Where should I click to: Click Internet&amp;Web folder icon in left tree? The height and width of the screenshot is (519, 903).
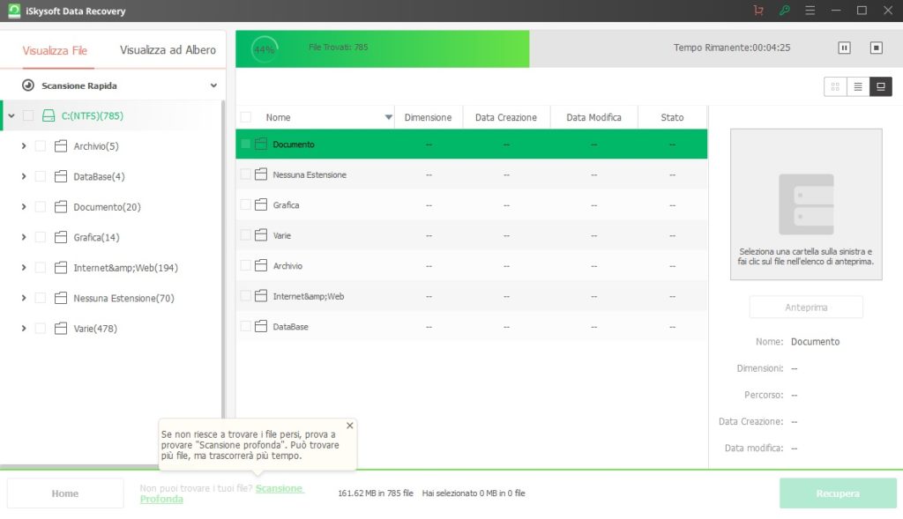pyautogui.click(x=61, y=268)
